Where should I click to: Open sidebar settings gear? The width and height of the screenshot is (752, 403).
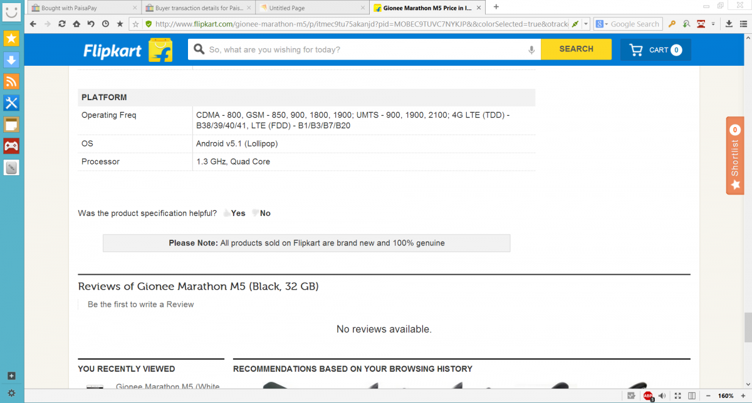11,393
